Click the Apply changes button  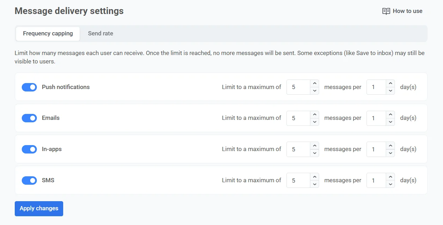click(x=39, y=209)
